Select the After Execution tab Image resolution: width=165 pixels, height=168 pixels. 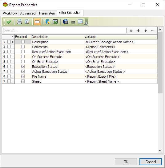pyautogui.click(x=70, y=13)
